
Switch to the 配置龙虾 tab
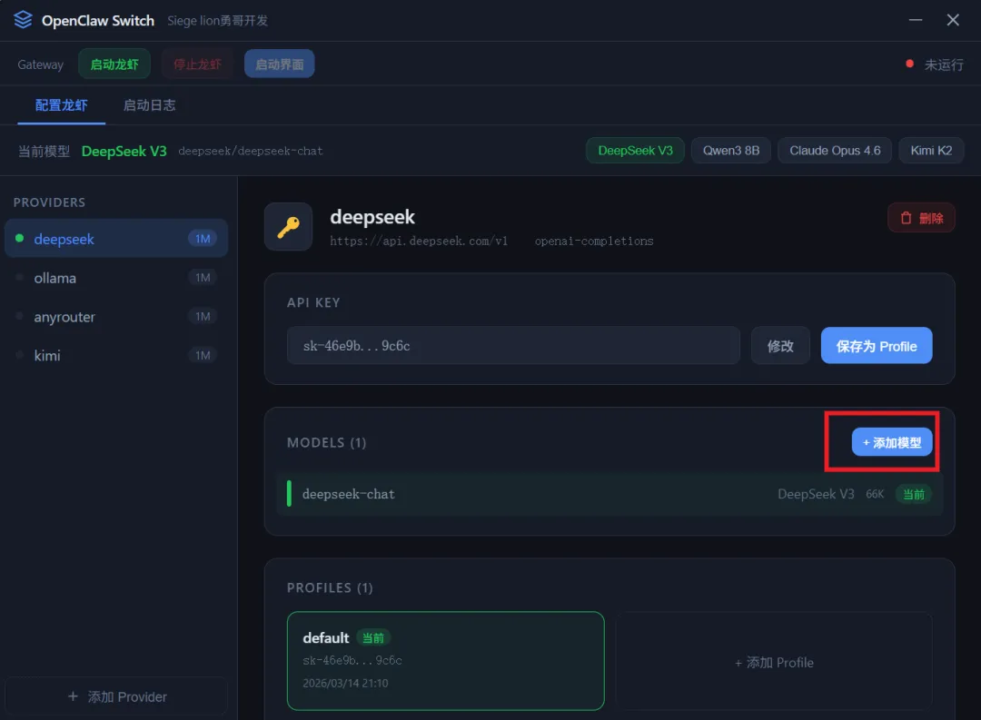click(x=62, y=105)
